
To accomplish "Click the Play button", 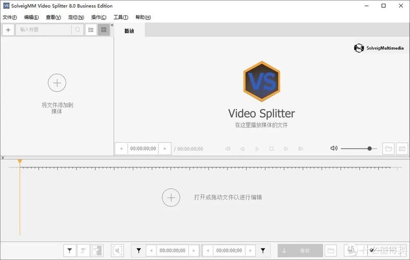I will [x=257, y=149].
